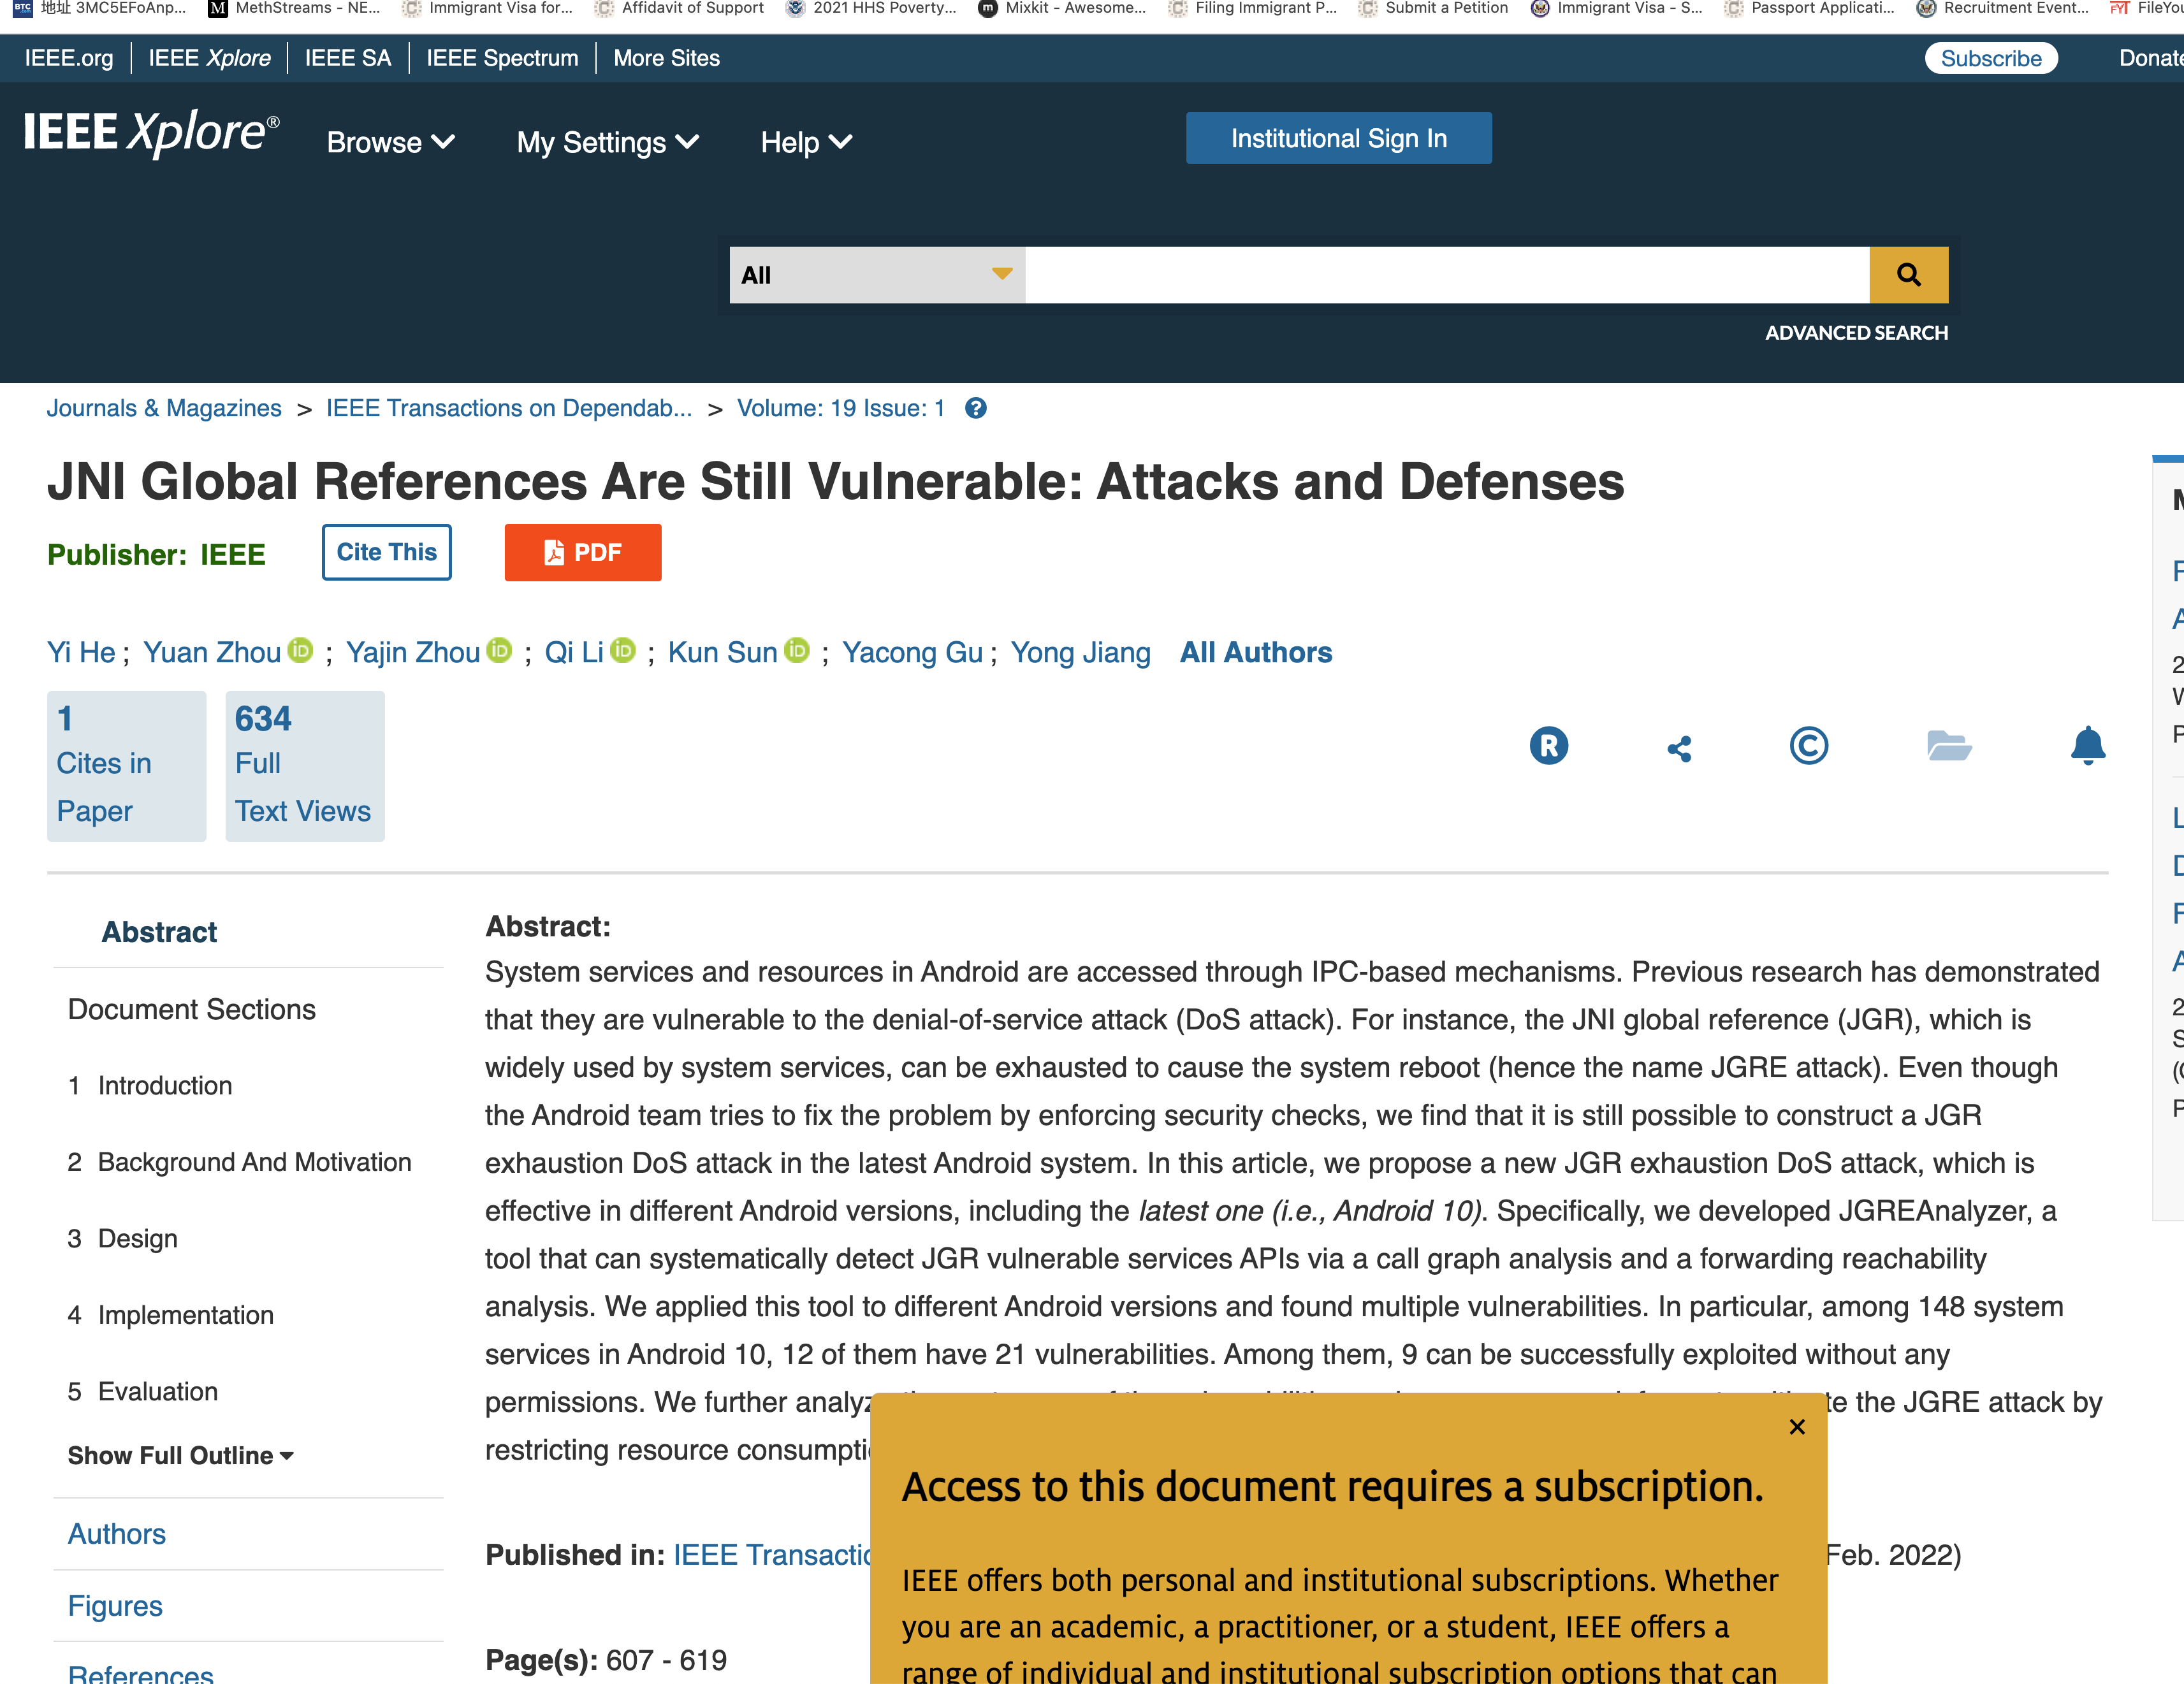Image resolution: width=2184 pixels, height=1684 pixels.
Task: Click the Cite This button
Action: point(386,552)
